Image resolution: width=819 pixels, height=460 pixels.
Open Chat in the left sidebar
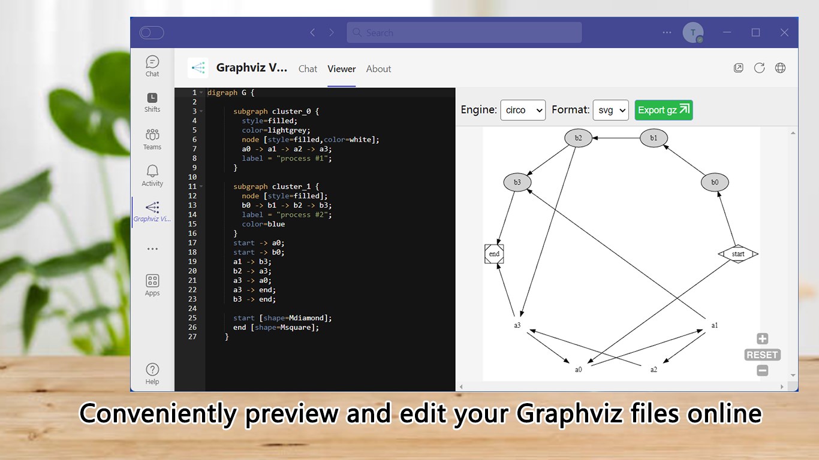[x=152, y=66]
